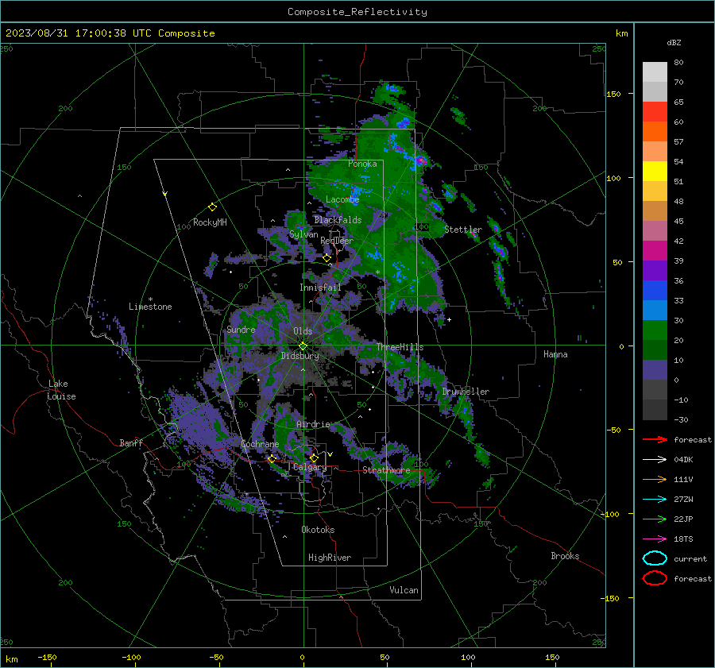Screen dimensions: 715x668
Task: Click the Calgary city label
Action: point(310,467)
